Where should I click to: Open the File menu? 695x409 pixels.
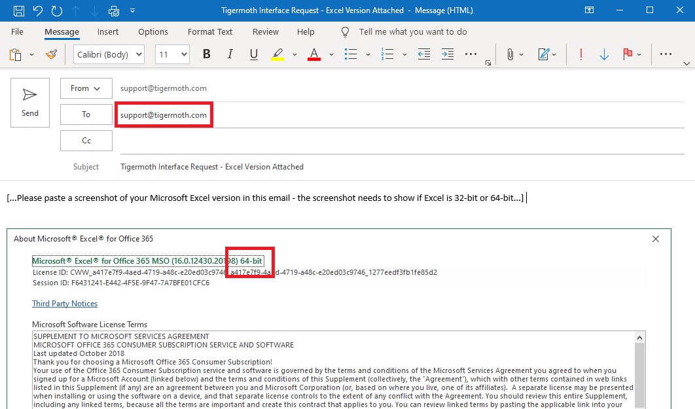click(x=17, y=32)
